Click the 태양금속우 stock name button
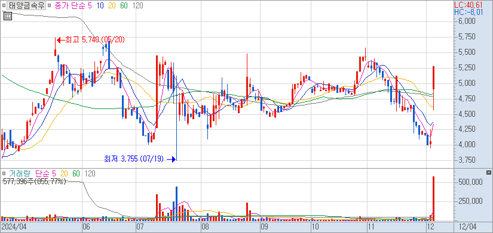The image size is (493, 233). pyautogui.click(x=26, y=5)
